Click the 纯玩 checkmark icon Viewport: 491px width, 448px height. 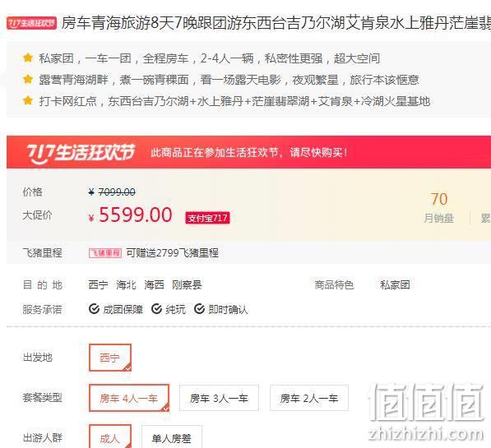(156, 309)
